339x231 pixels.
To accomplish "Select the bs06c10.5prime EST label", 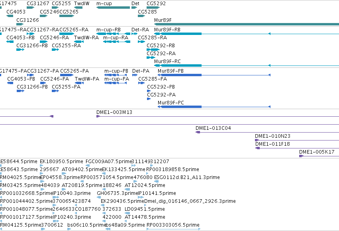I will (x=86, y=225).
